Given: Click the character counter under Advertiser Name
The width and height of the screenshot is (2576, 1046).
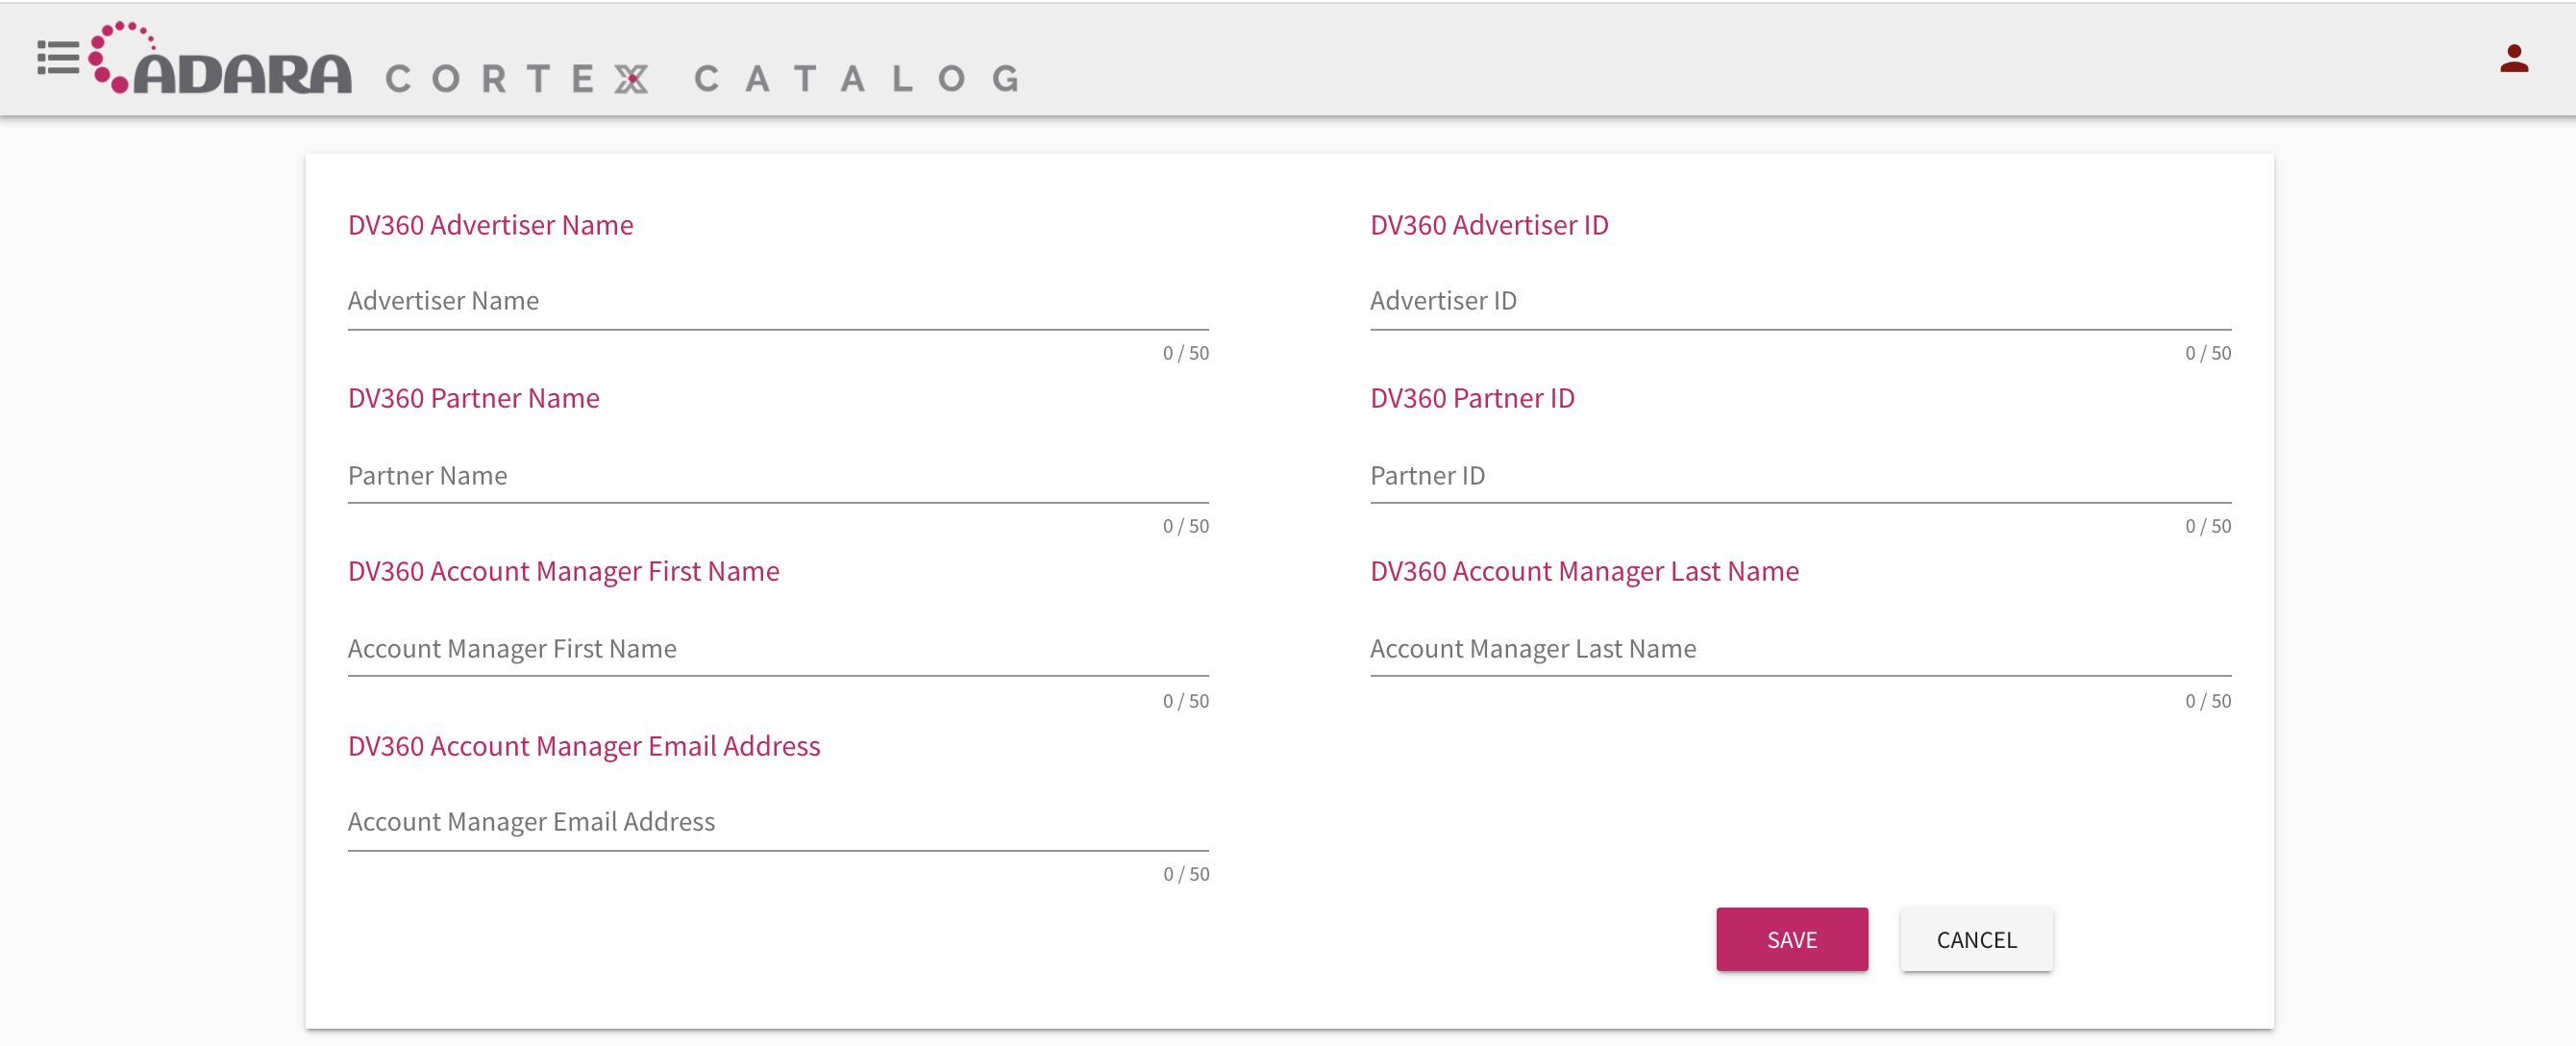Looking at the screenshot, I should click(x=1186, y=353).
